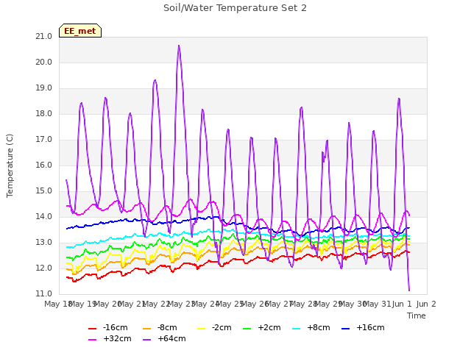Click the highest +64cm peak near 20.7
Image resolution: width=471 pixels, height=353 pixels.
pos(179,46)
